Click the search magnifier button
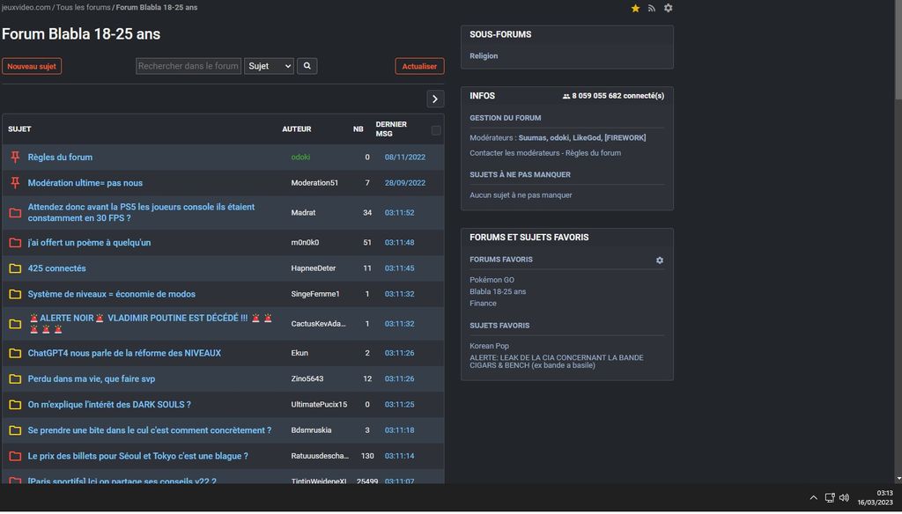Image resolution: width=902 pixels, height=514 pixels. point(307,66)
